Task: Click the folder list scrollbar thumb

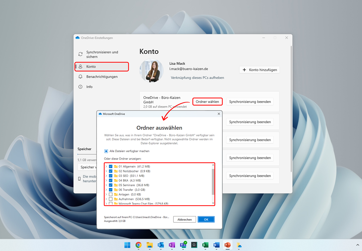Action: [213, 182]
